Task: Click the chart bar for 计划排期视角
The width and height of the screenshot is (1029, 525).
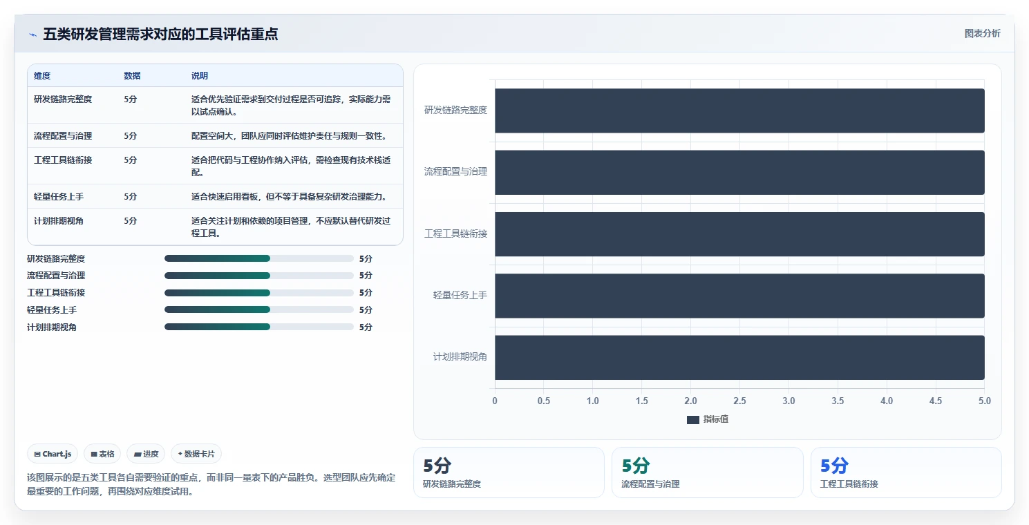Action: coord(739,357)
